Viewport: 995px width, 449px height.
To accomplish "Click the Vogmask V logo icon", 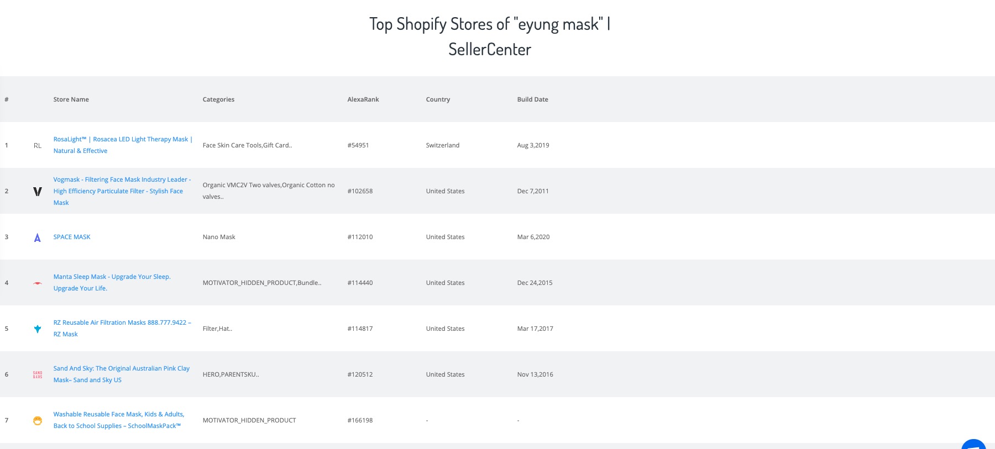I will click(38, 192).
